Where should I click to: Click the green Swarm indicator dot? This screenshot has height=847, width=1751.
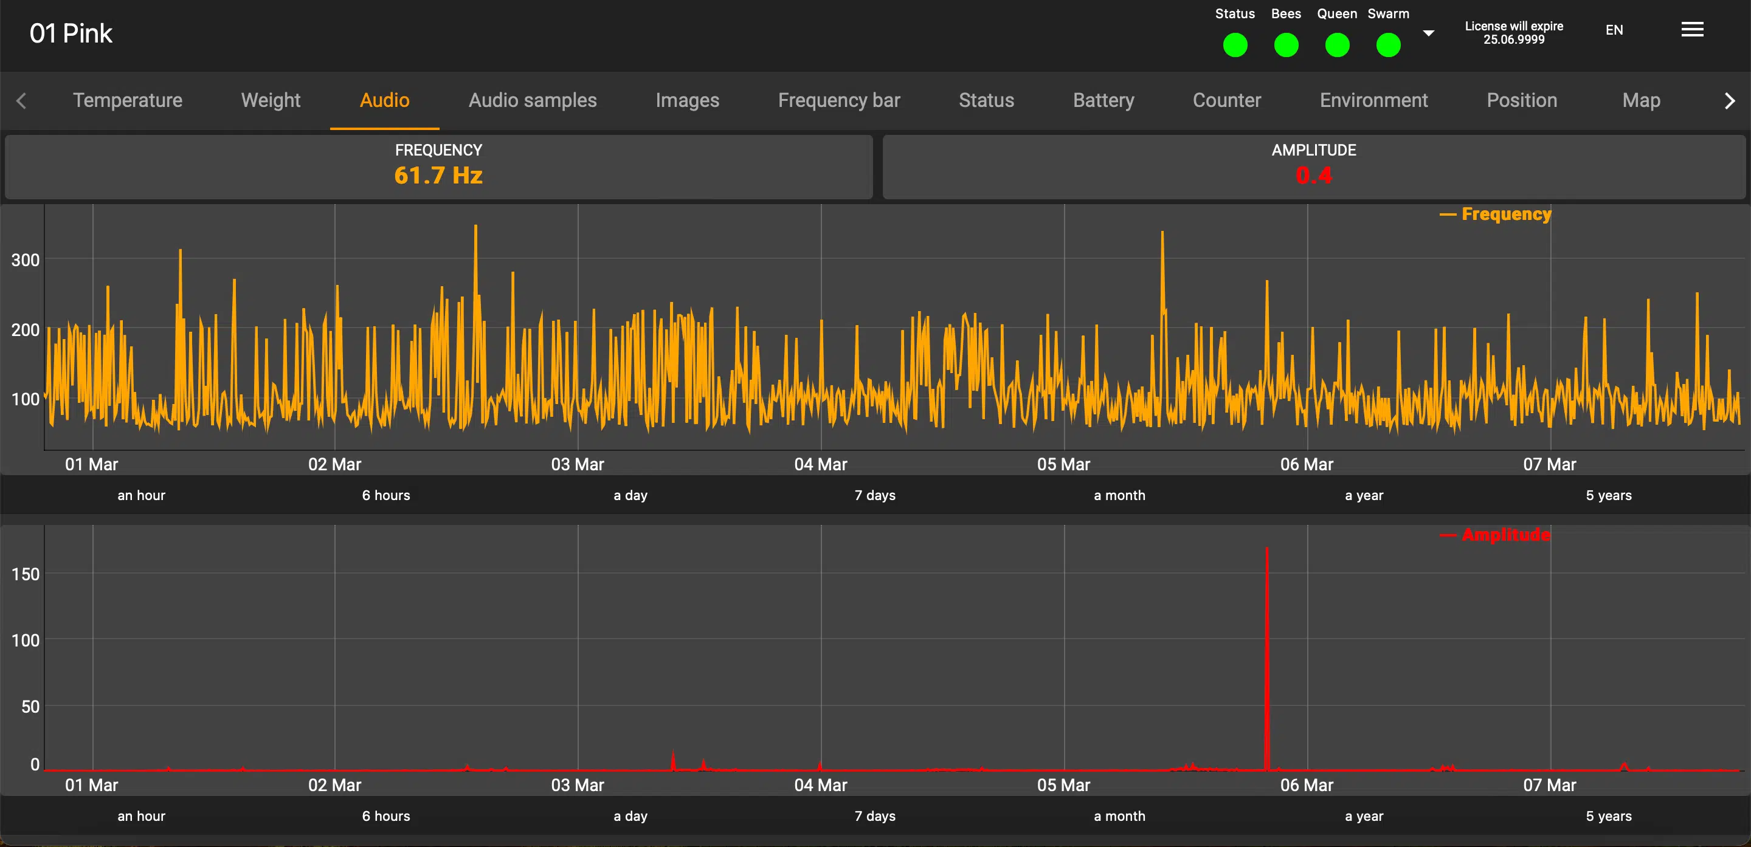tap(1388, 46)
